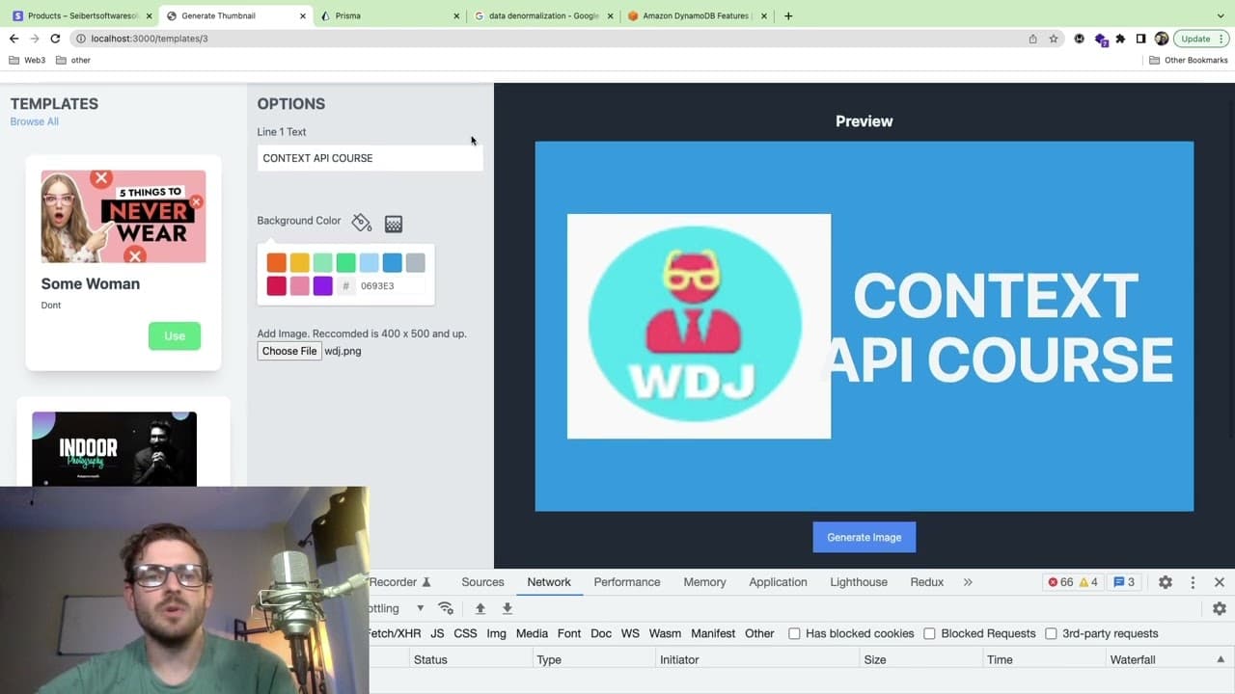Image resolution: width=1235 pixels, height=694 pixels.
Task: Click the hex color code input
Action: (x=390, y=286)
